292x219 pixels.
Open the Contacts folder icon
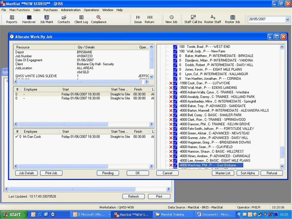(x=64, y=18)
